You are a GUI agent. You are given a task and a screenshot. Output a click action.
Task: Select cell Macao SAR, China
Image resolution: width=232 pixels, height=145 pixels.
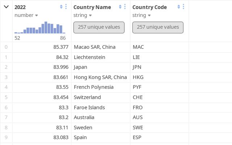pos(101,47)
